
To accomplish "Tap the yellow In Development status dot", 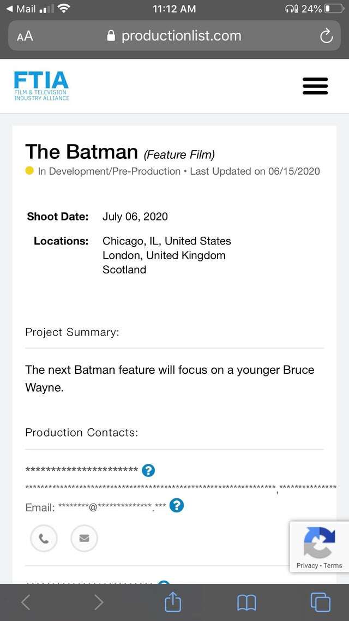I will click(29, 171).
